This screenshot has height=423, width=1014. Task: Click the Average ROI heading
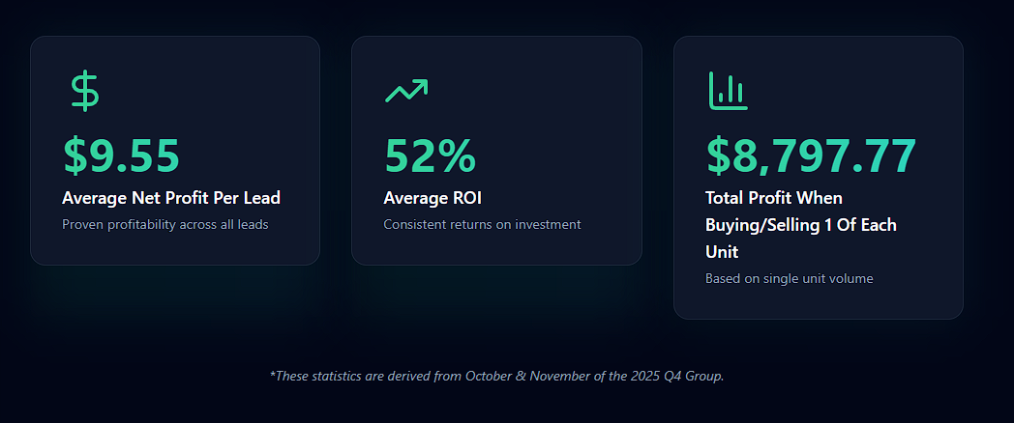[432, 198]
